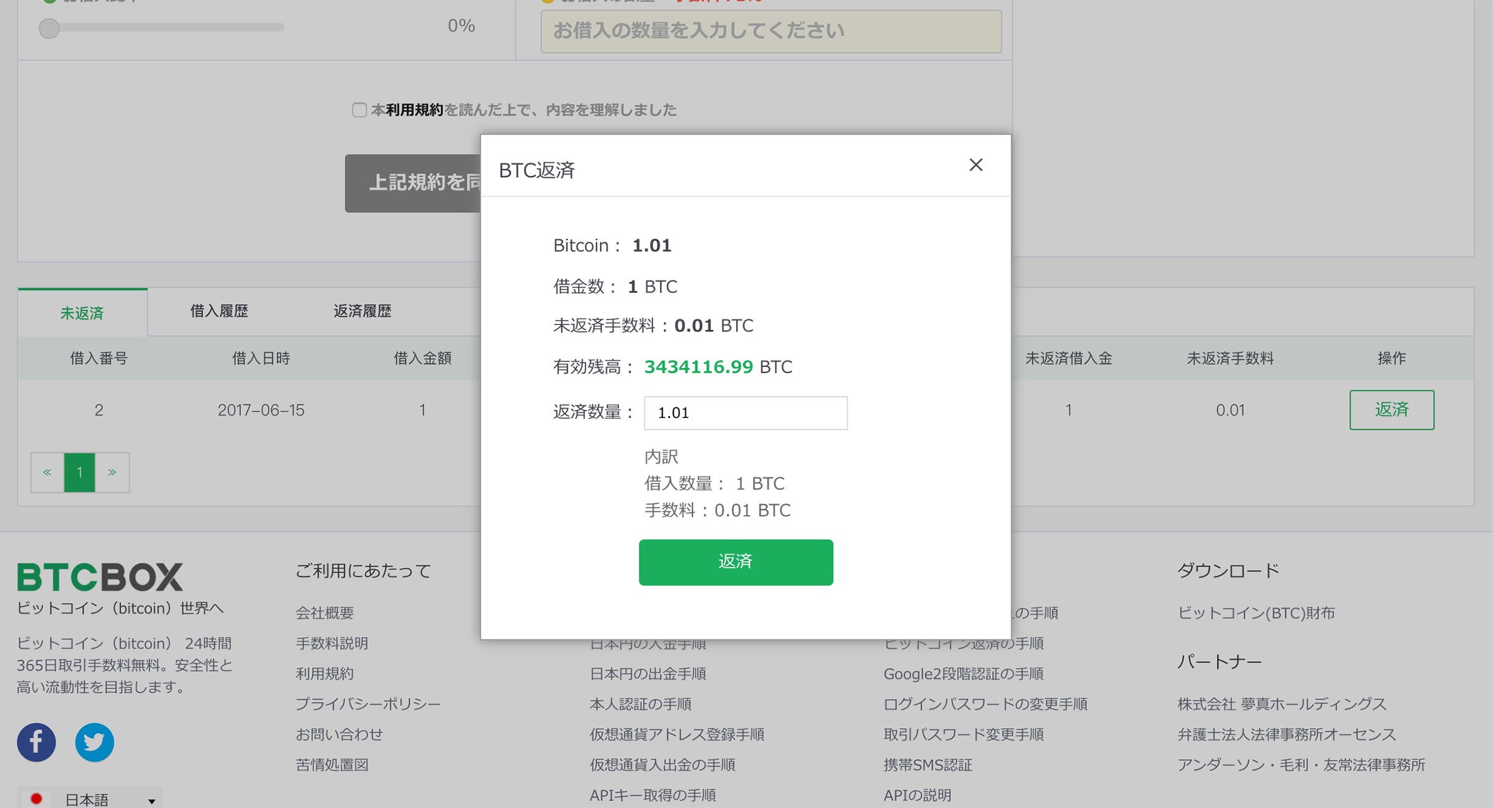Viewport: 1493px width, 808px height.
Task: Select page 1 in pagination
Action: [79, 472]
